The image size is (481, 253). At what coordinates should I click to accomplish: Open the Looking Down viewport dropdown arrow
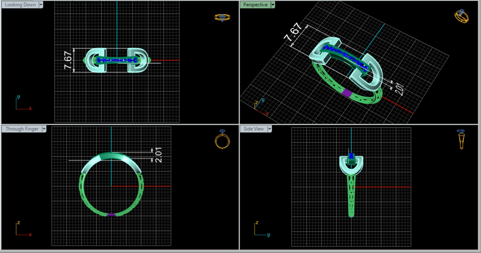pos(41,5)
